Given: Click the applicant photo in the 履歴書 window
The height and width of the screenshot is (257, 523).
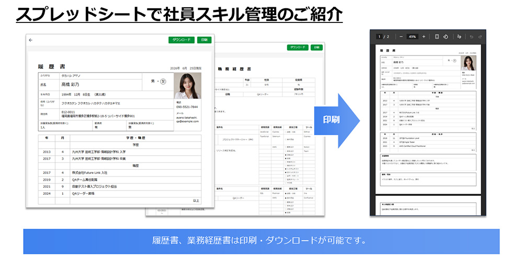Looking at the screenshot, I should [188, 86].
